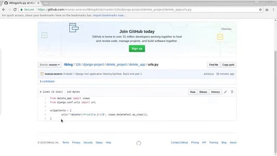The height and width of the screenshot is (156, 277).
Task: Open footer API link
Action: point(204,143)
